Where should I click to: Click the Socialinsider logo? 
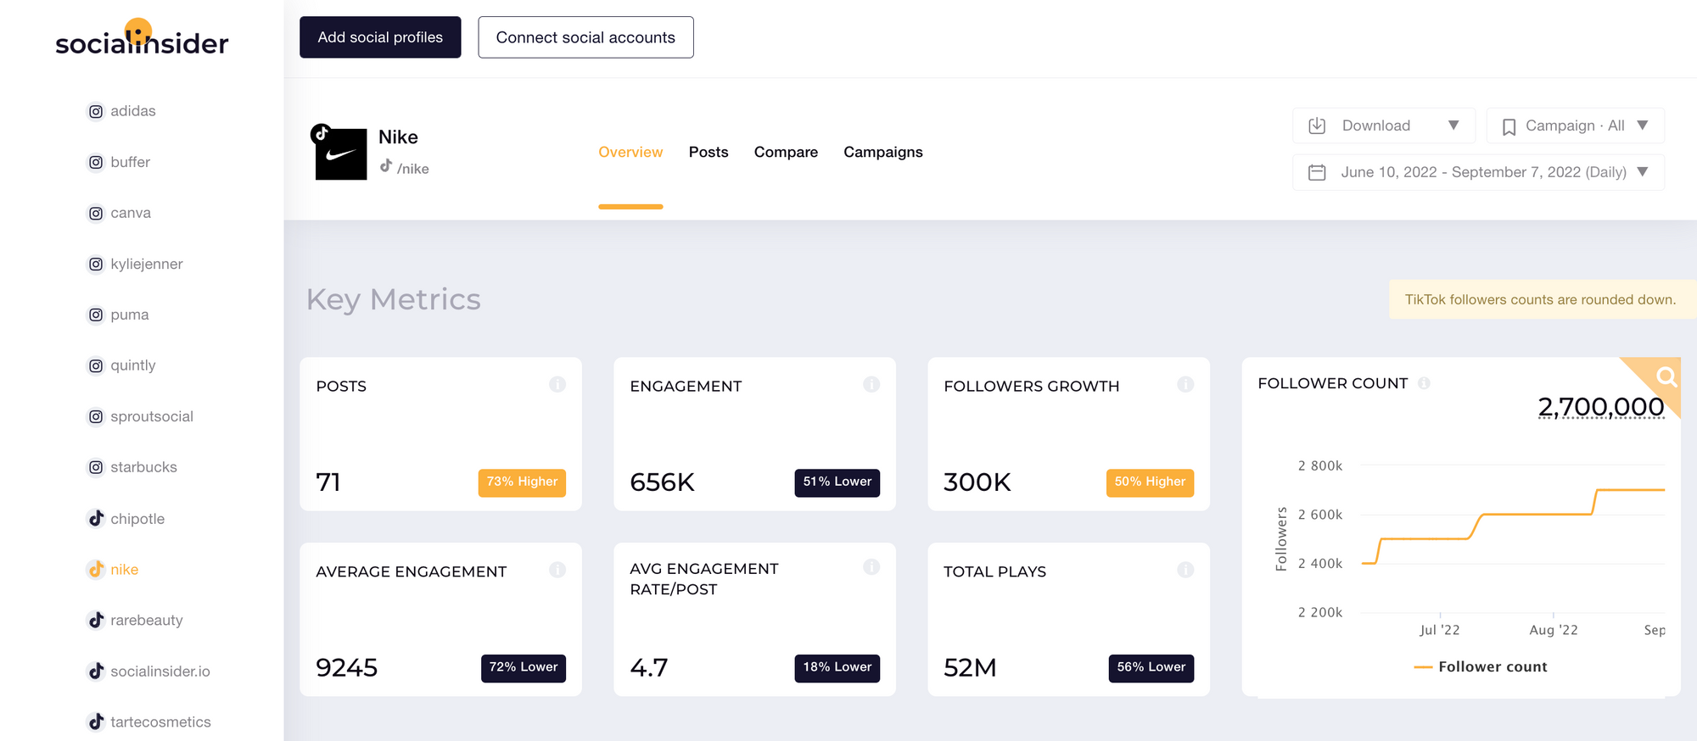pyautogui.click(x=142, y=38)
